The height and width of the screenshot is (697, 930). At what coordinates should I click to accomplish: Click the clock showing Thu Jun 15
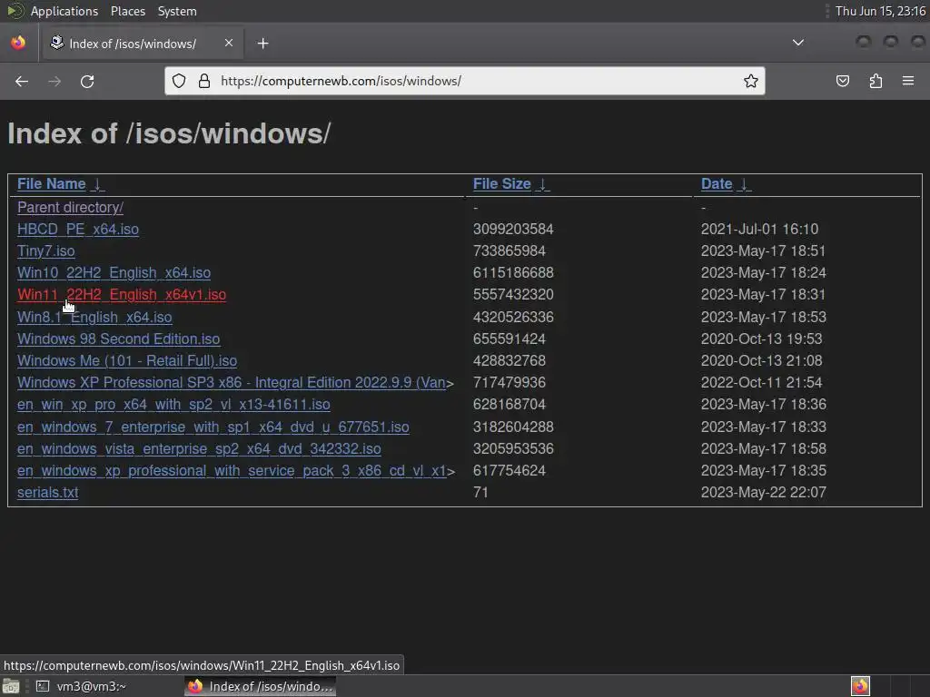(x=880, y=11)
